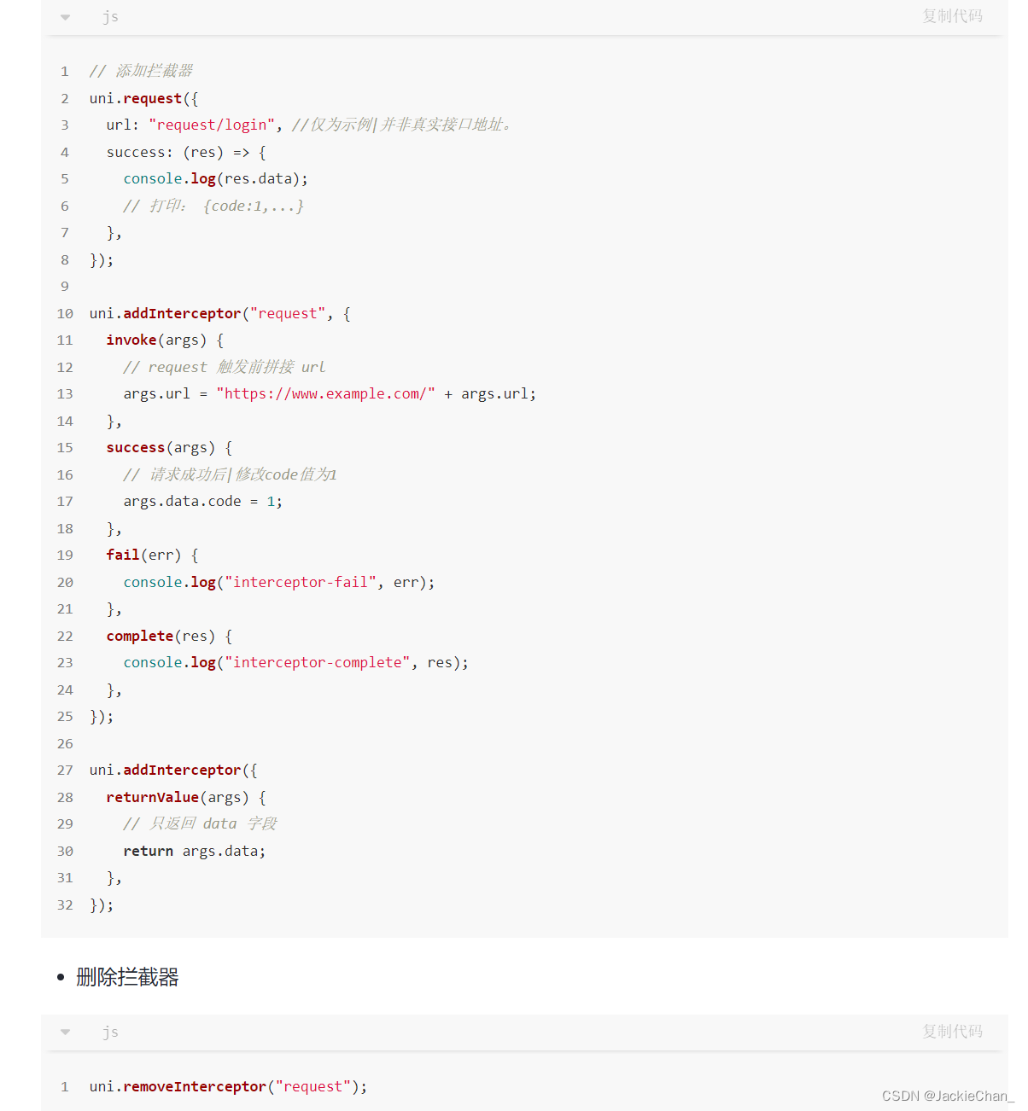The height and width of the screenshot is (1111, 1028).
Task: Click the js language label atop first block
Action: pos(110,17)
